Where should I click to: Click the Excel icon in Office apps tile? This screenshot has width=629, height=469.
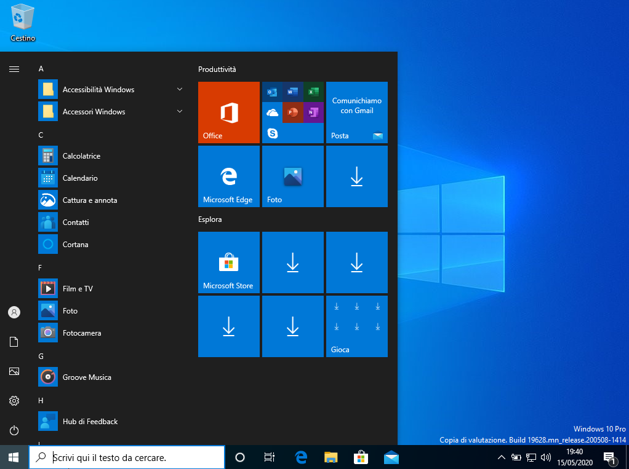[x=313, y=92]
